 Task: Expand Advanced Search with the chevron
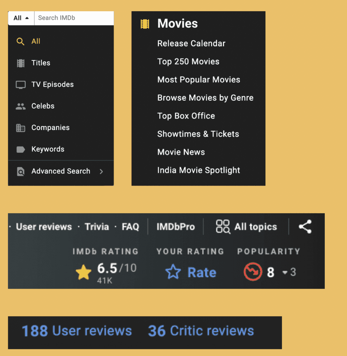[101, 171]
